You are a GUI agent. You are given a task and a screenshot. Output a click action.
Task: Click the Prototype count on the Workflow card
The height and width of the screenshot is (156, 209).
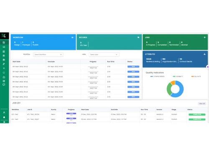[x=26, y=44]
